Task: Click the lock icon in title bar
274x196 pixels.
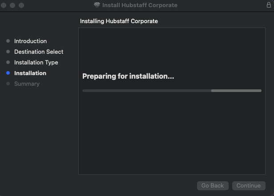Action: pos(269,5)
